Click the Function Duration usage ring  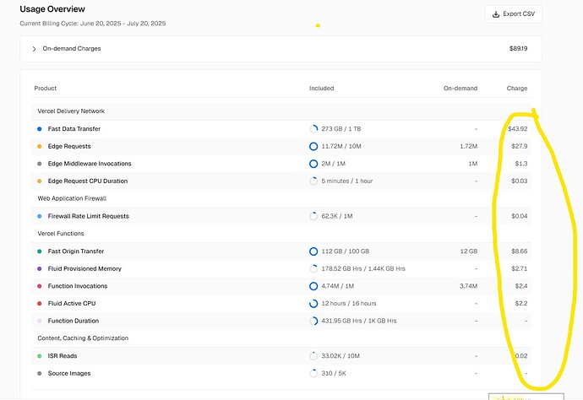[x=313, y=321]
